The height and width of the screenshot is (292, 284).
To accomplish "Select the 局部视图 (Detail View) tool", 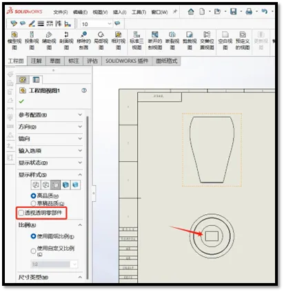I will pos(101,41).
